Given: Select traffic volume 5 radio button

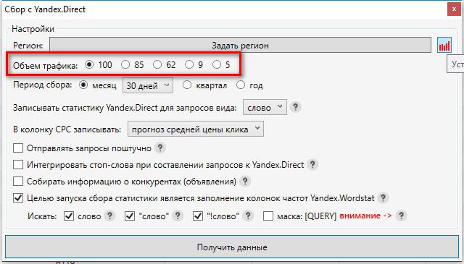Looking at the screenshot, I should pyautogui.click(x=217, y=64).
